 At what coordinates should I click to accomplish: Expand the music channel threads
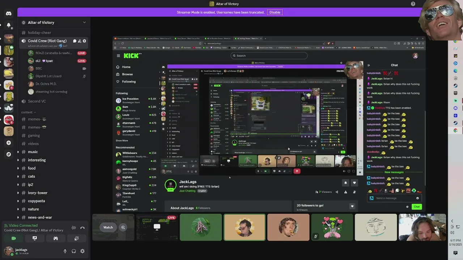(x=18, y=152)
